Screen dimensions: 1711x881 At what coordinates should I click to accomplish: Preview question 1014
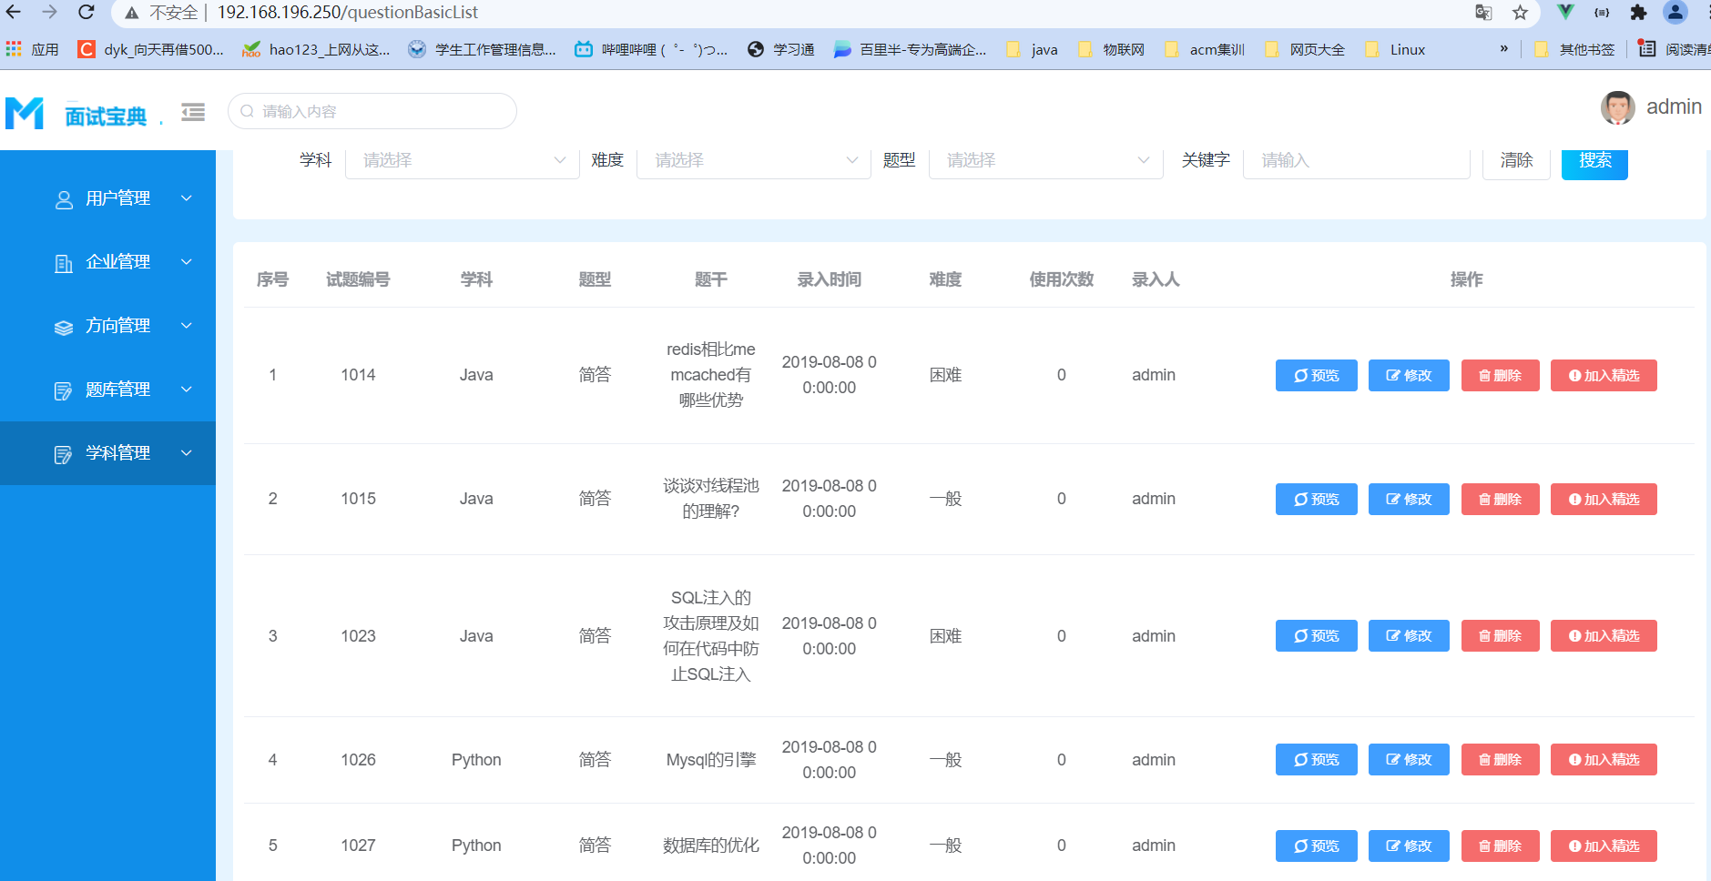click(1316, 375)
